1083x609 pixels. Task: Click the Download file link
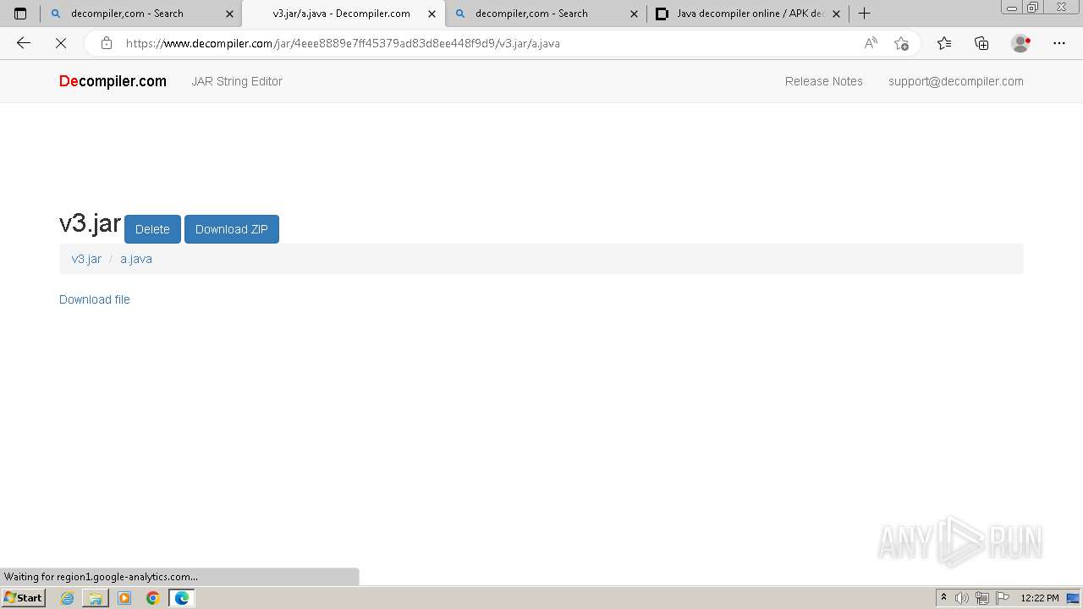point(95,299)
